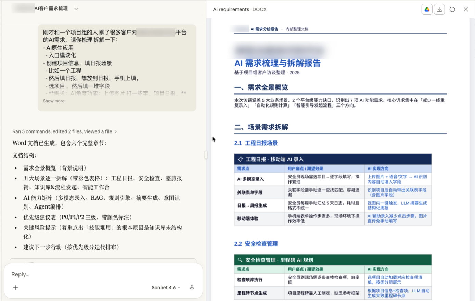Click the AI 需求梳理与拆解报告 title
Viewport: 475px width, 301px height.
tap(277, 63)
